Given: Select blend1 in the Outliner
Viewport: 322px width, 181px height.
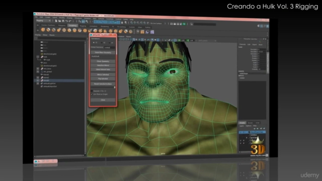Looking at the screenshot, I should pyautogui.click(x=46, y=74).
